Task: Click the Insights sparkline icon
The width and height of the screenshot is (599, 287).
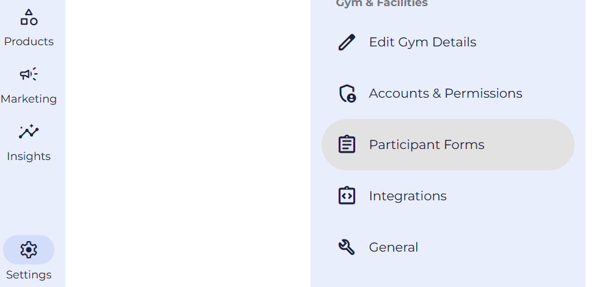Action: click(29, 132)
